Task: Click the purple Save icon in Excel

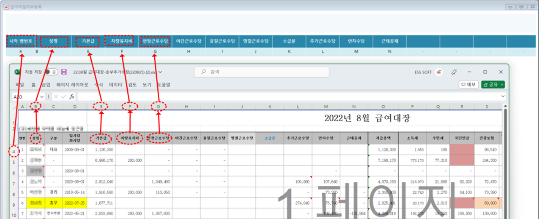Action: [x=64, y=72]
